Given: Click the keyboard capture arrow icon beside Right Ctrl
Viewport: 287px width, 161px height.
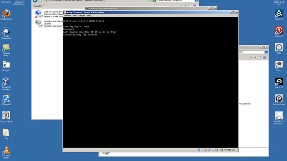Looking at the screenshot, I should pos(225,150).
